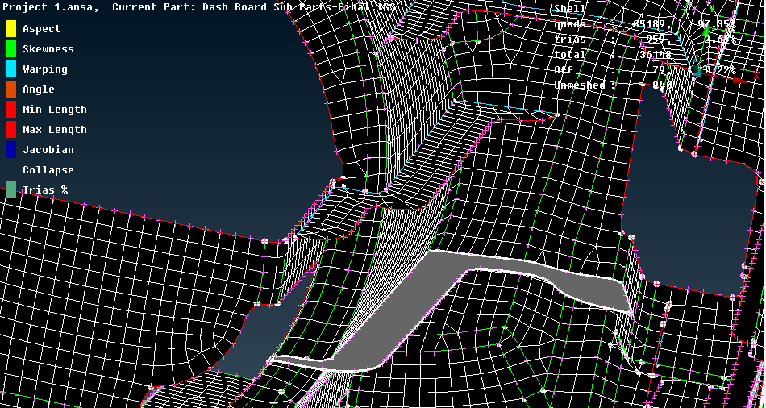766x408 pixels.
Task: Click the teal-green Trias % swatch
Action: [x=11, y=190]
